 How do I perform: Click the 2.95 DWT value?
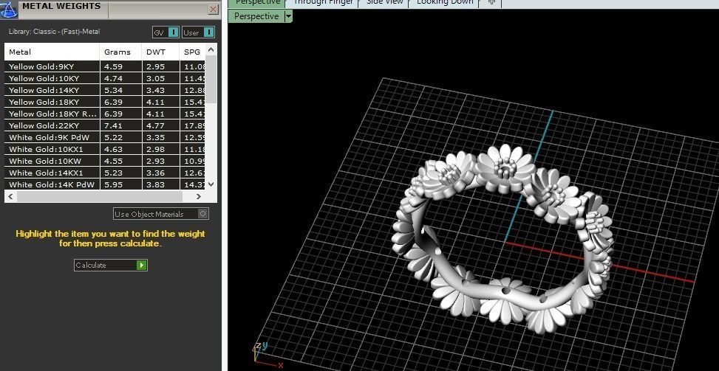point(155,67)
